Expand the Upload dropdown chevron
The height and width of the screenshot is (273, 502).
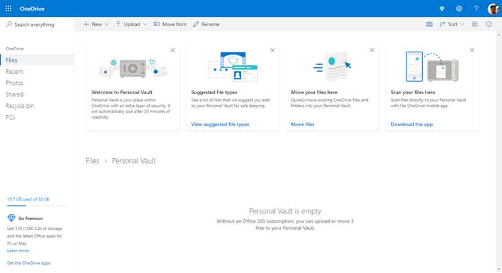click(x=145, y=24)
